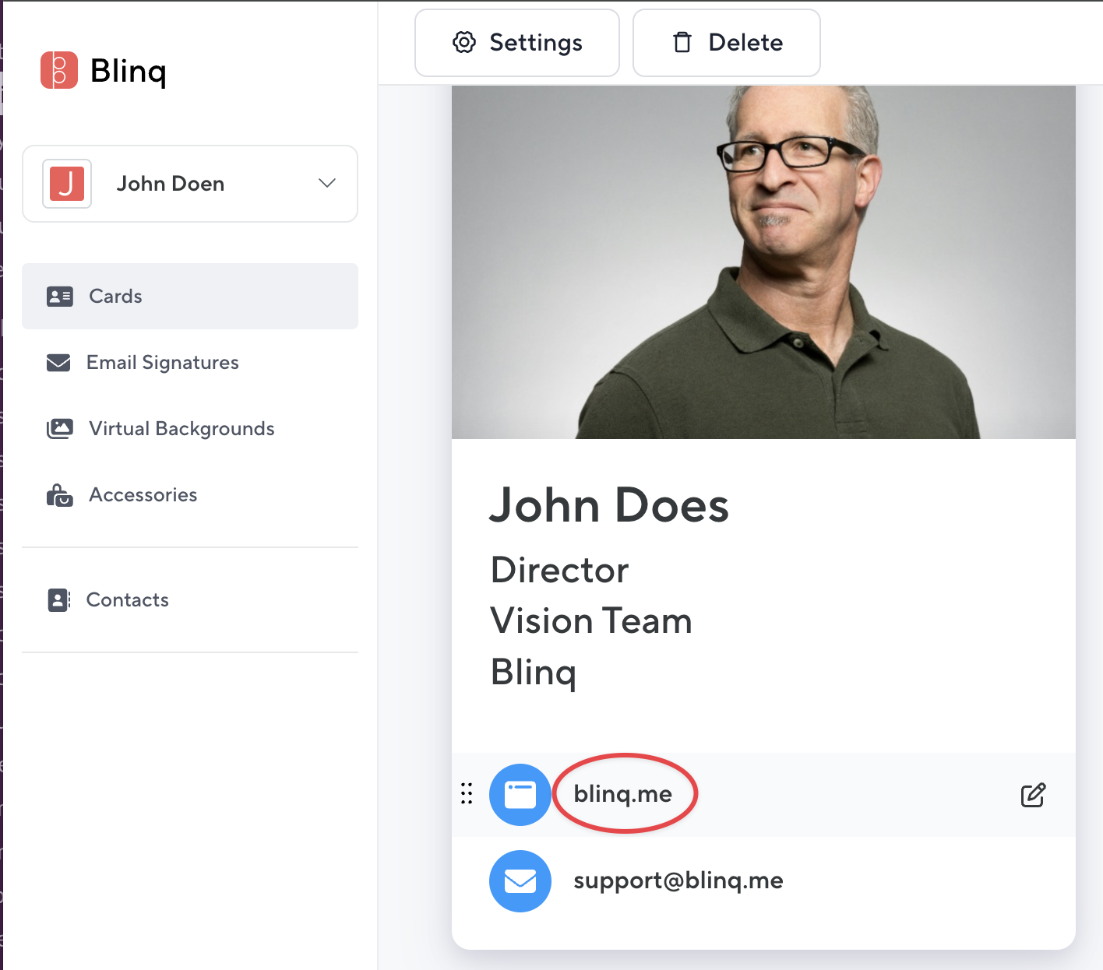Click the Vision Team text
Screen dimensions: 1103x970
click(591, 621)
